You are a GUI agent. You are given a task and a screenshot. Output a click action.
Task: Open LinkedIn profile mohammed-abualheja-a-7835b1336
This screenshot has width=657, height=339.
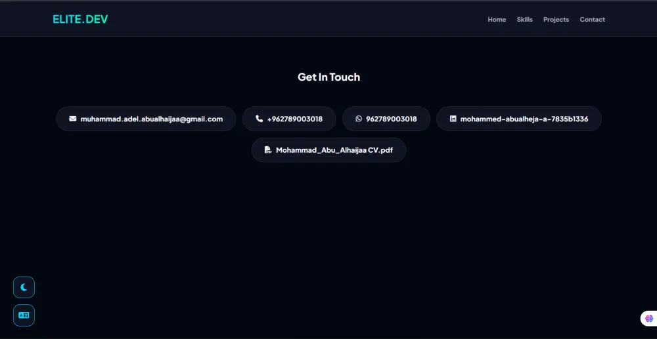tap(519, 119)
